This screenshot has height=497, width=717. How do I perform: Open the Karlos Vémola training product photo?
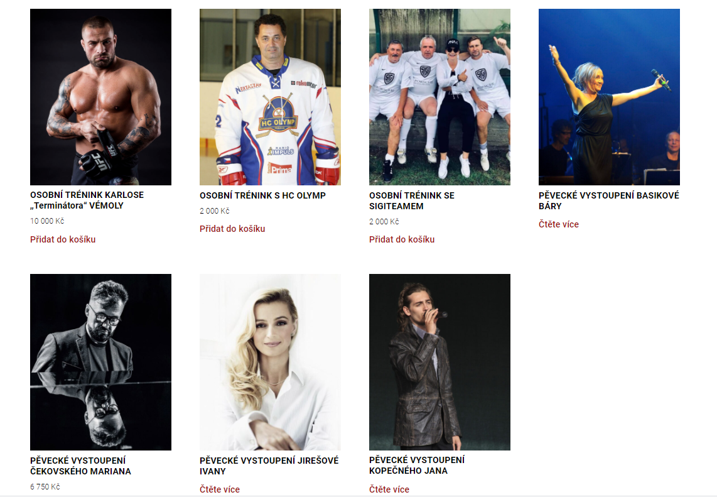point(100,97)
